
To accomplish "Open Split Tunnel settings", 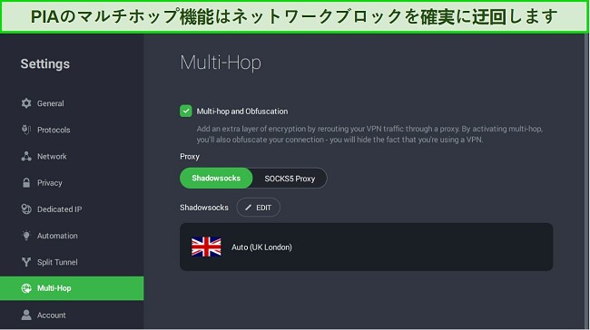I will click(x=72, y=262).
